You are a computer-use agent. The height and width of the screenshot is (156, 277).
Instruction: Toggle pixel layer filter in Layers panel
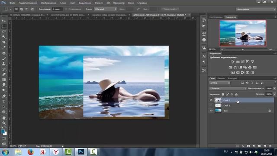[x=242, y=83]
